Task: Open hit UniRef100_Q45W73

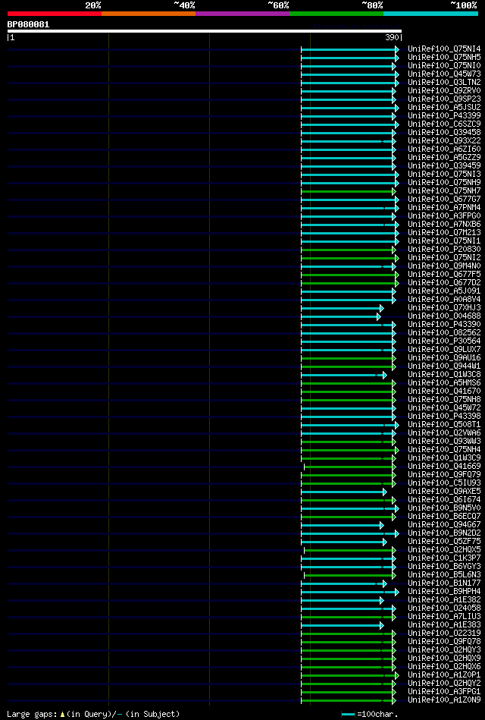Action: click(x=444, y=74)
